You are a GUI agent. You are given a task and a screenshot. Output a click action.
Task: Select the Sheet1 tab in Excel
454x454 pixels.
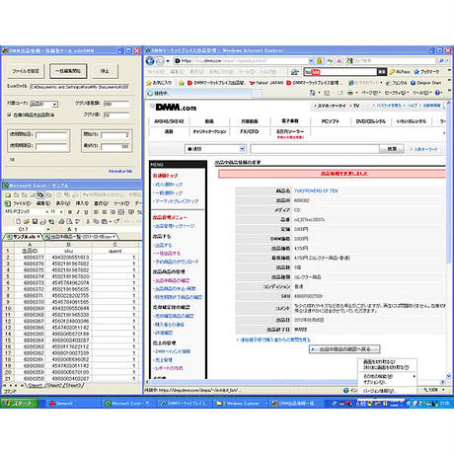[x=36, y=385]
